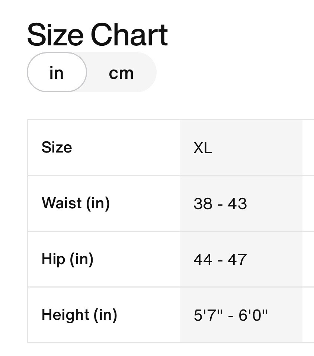Click the Hip (in) row label
Viewport: 314px width, 356px height.
coord(68,259)
